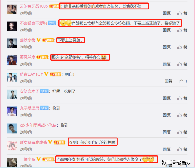The height and width of the screenshot is (168, 195).
Task: Open 幽然小赞's user profile
Action: pyautogui.click(x=28, y=40)
